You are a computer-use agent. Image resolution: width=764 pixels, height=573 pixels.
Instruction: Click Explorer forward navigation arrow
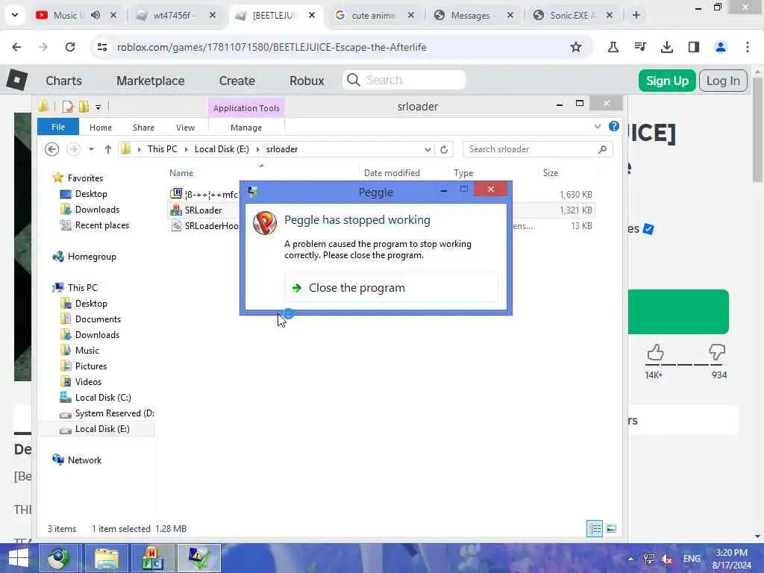click(73, 149)
